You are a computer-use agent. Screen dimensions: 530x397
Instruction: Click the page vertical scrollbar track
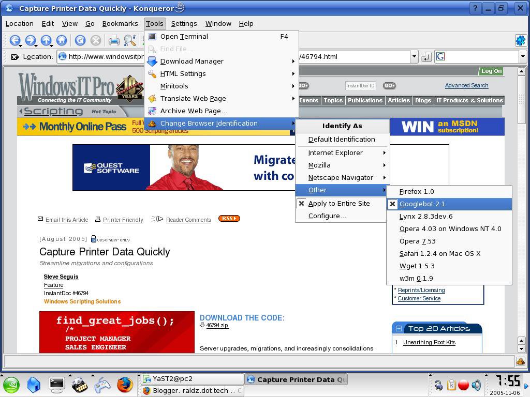click(x=521, y=230)
